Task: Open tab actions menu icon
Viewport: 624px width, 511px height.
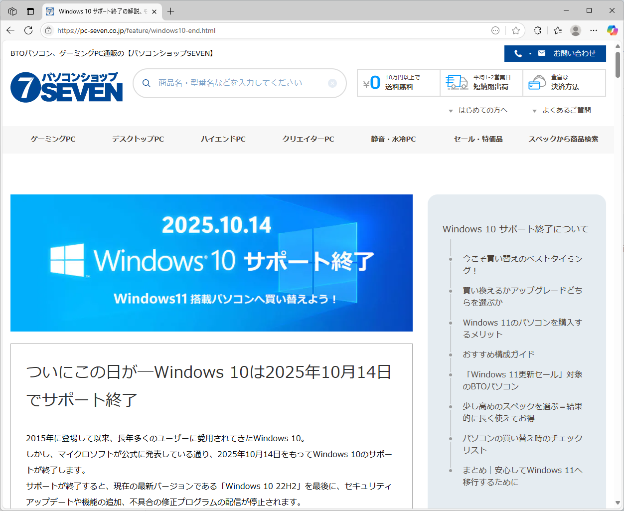Action: pos(30,11)
